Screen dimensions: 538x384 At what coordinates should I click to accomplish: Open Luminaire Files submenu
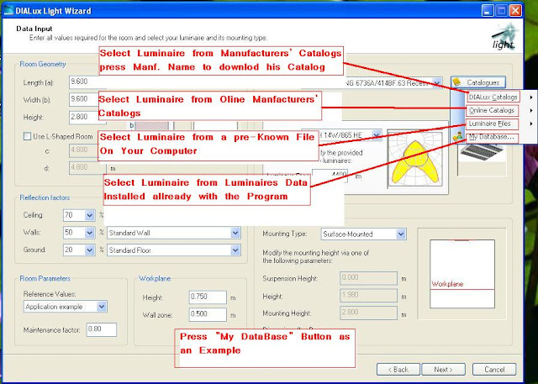[490, 124]
